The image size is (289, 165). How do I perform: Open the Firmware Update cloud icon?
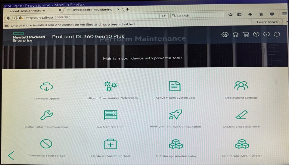(46, 87)
